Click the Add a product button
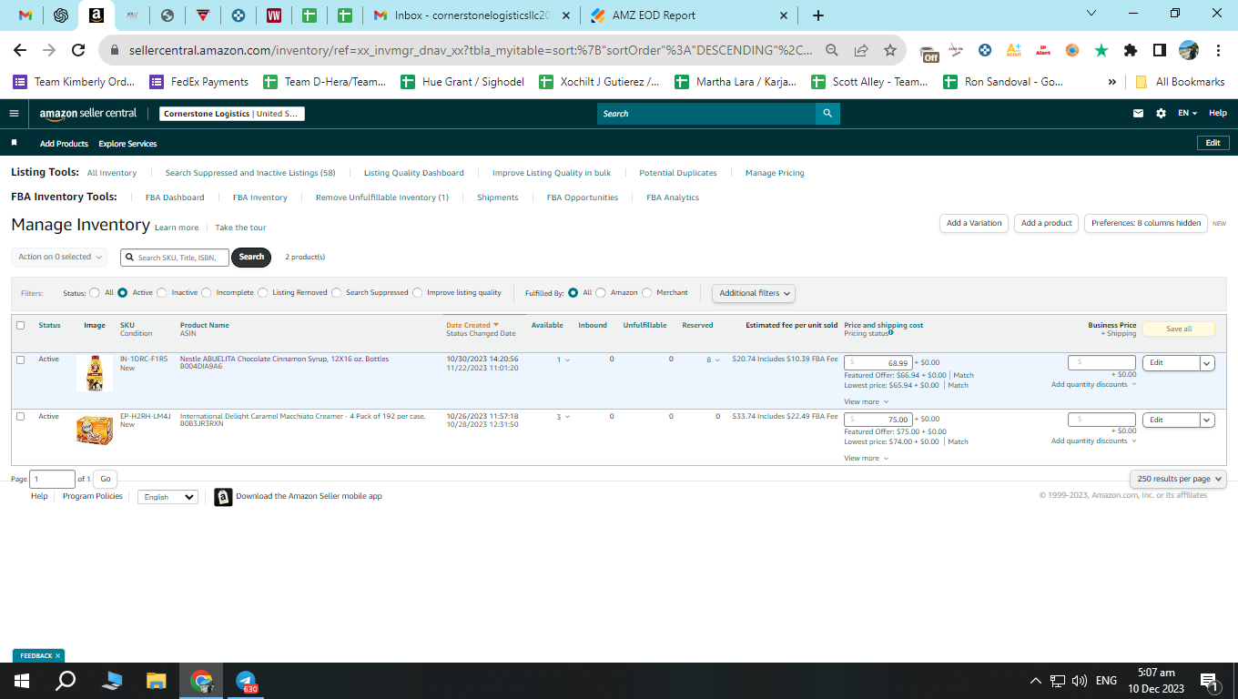This screenshot has height=699, width=1238. [1047, 223]
